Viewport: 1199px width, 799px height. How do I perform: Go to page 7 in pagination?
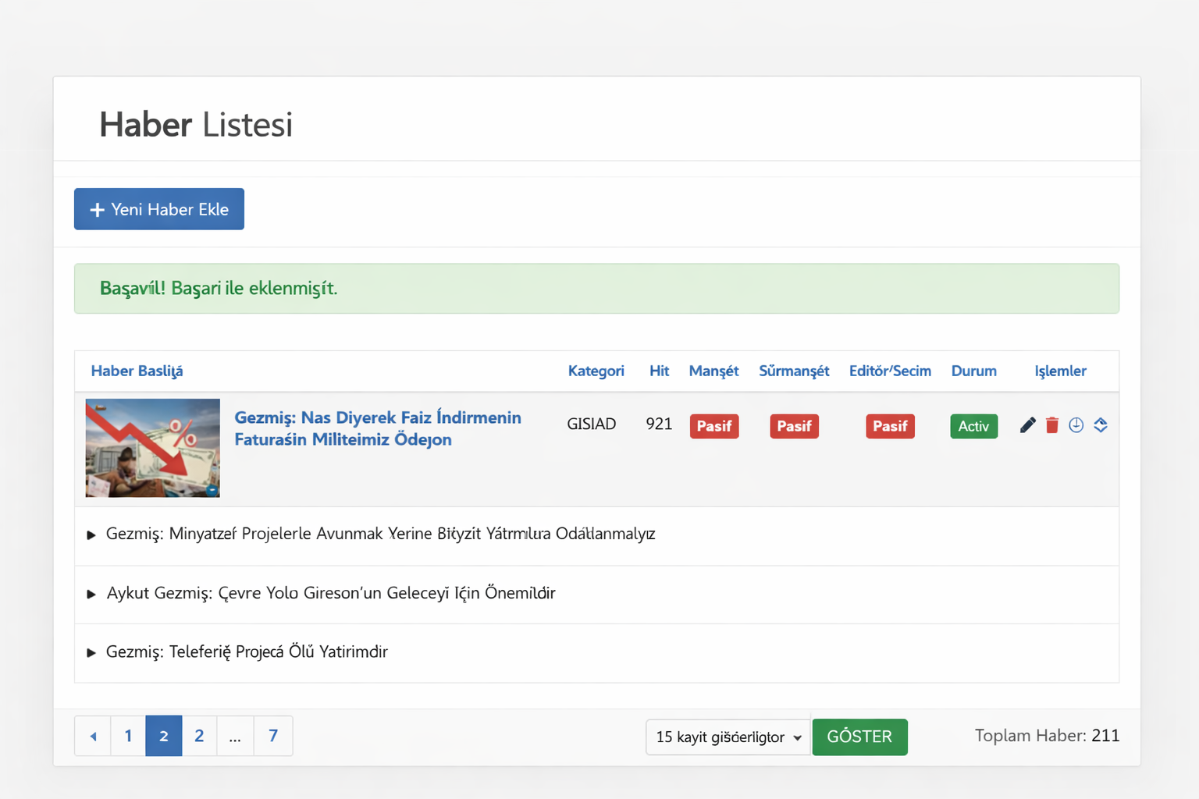[x=273, y=736]
